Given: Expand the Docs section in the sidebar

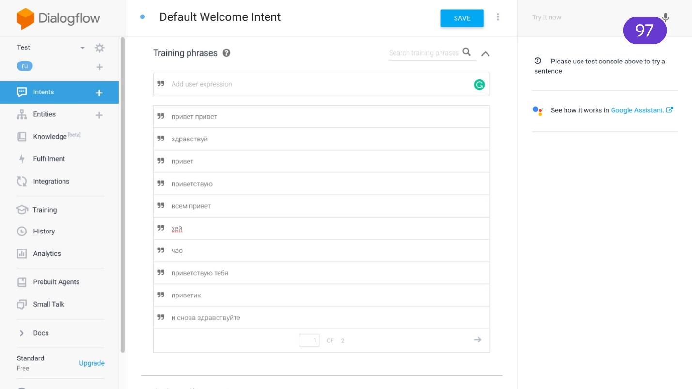Looking at the screenshot, I should [22, 333].
